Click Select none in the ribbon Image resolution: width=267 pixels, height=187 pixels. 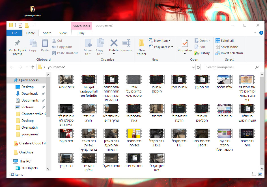click(227, 47)
